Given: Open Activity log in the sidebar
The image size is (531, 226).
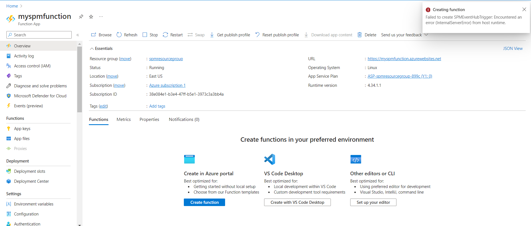Looking at the screenshot, I should click(38, 56).
